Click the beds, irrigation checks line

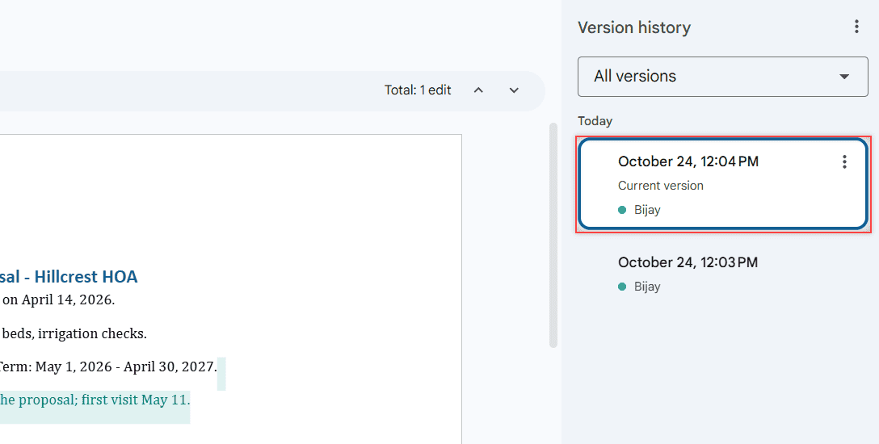pyautogui.click(x=74, y=333)
